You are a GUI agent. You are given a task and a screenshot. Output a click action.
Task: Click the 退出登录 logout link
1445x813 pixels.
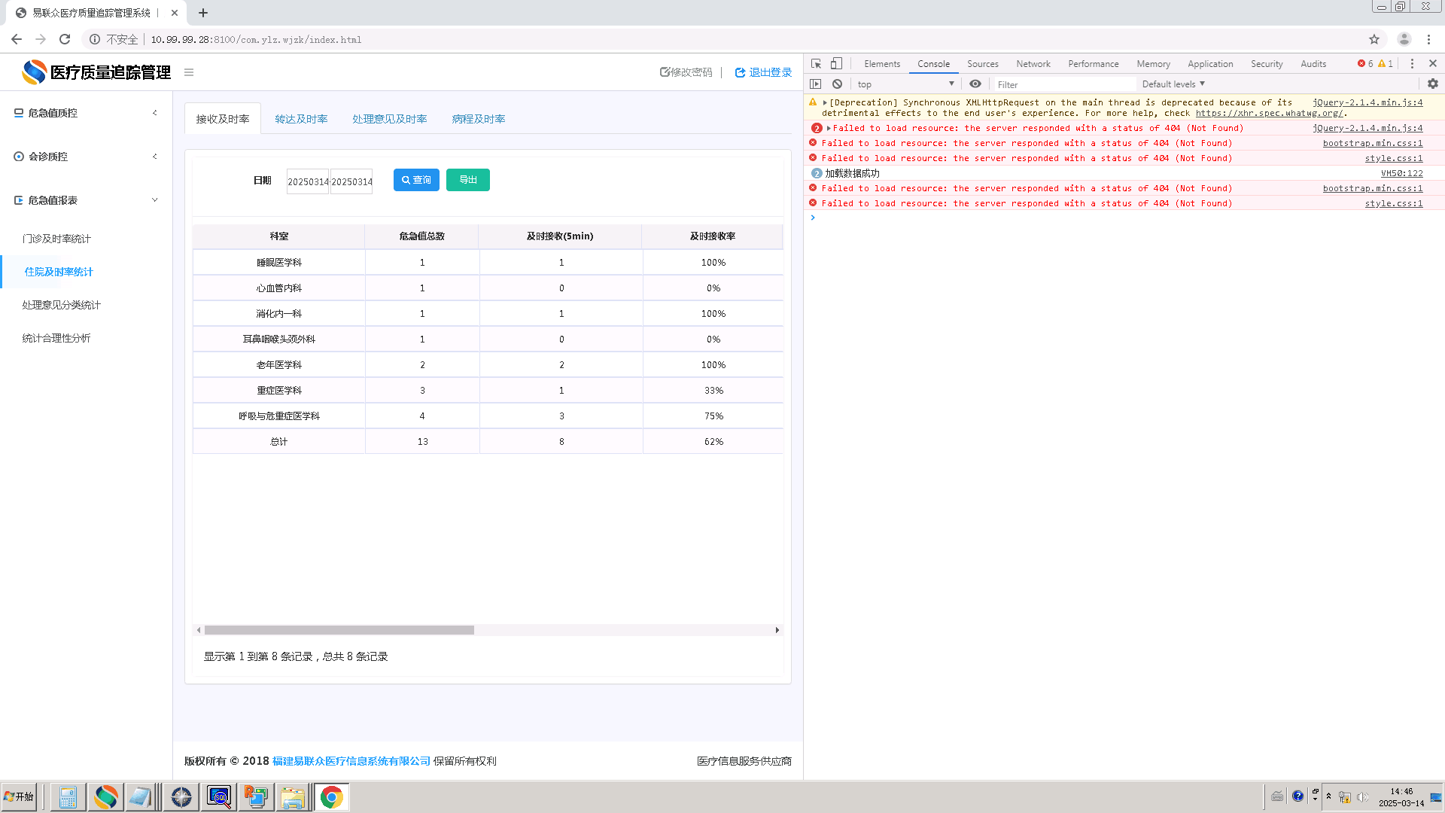click(x=763, y=72)
